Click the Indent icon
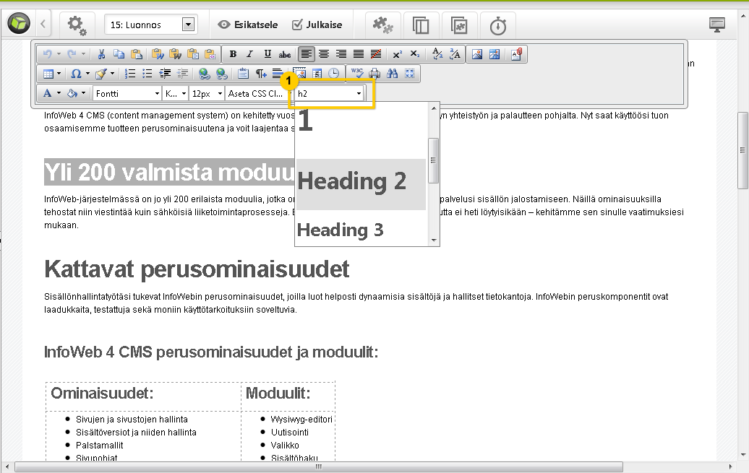 pyautogui.click(x=165, y=74)
